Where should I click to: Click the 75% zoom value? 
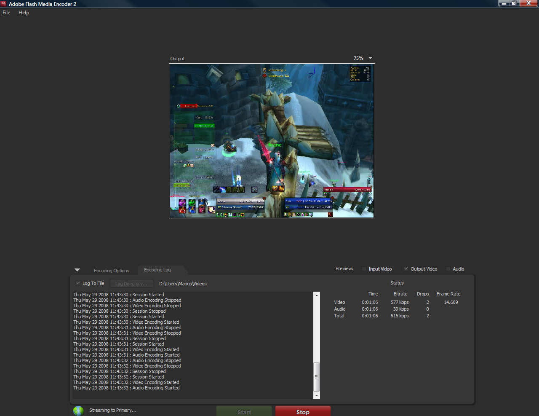coord(358,58)
